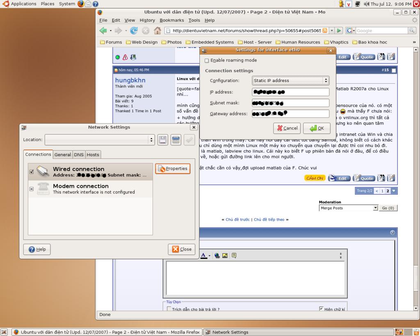Open the search engine selector dropdown
The image size is (420, 336).
[350, 30]
